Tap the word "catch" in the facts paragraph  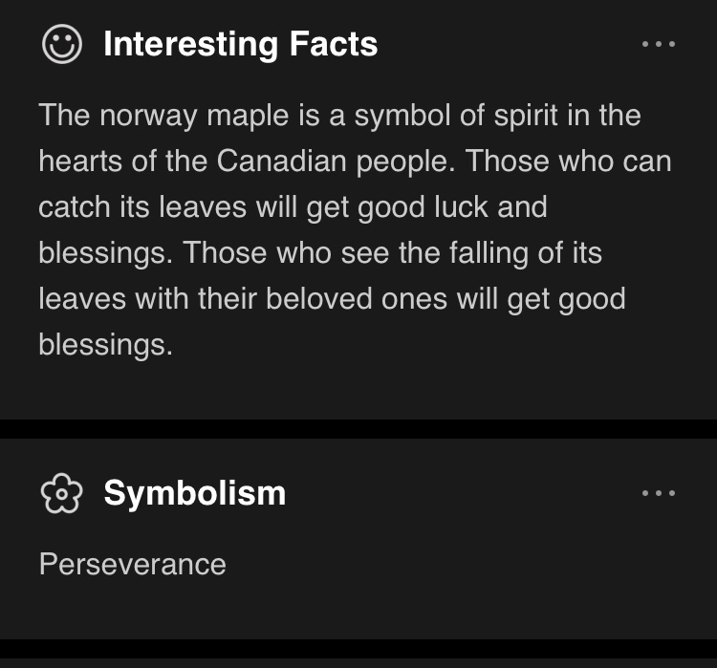78,206
